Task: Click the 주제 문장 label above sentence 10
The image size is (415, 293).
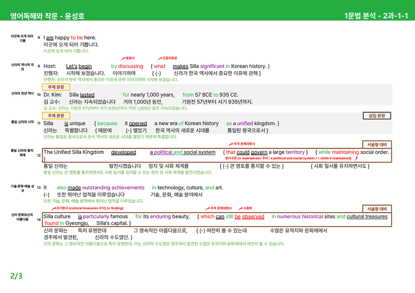Action: [56, 87]
